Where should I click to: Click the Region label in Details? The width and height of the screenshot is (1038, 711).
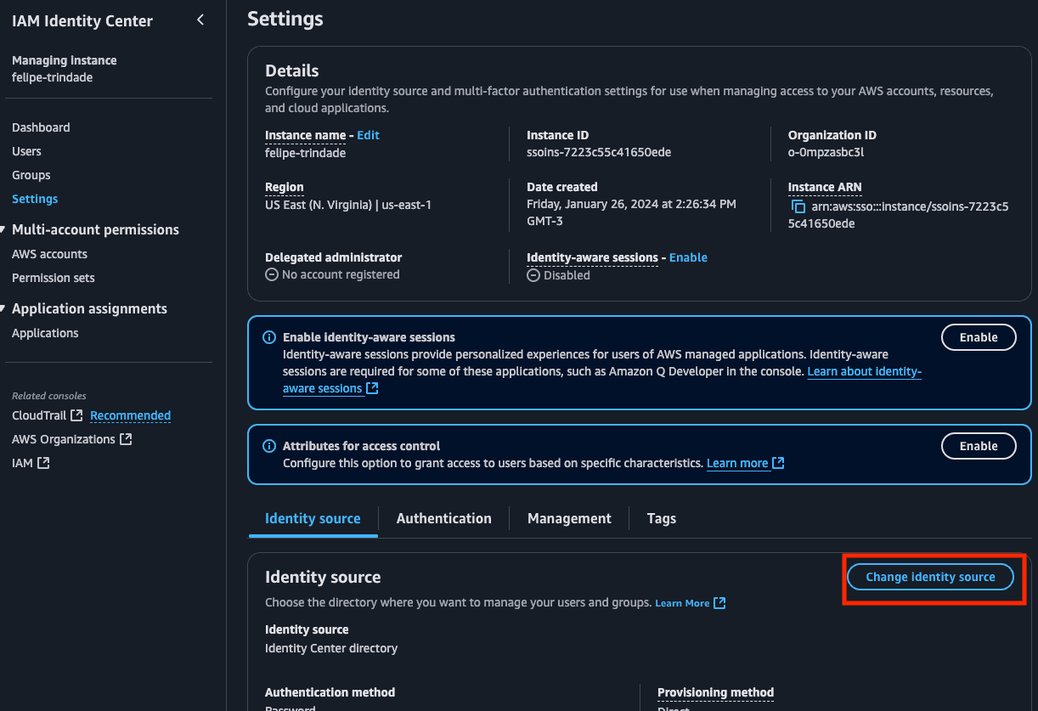(284, 187)
